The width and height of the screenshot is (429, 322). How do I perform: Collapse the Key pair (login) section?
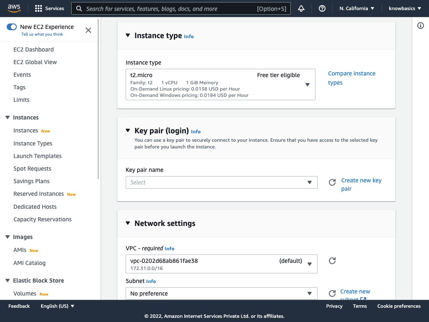pyautogui.click(x=128, y=130)
